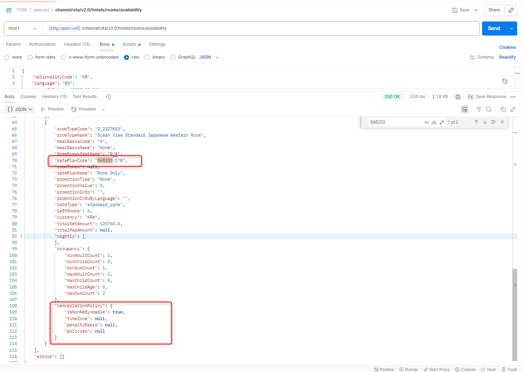This screenshot has height=372, width=523.
Task: Toggle match whole word in find
Action: [x=434, y=122]
